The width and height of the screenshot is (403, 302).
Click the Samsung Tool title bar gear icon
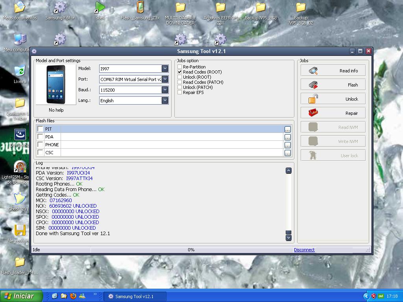point(34,52)
